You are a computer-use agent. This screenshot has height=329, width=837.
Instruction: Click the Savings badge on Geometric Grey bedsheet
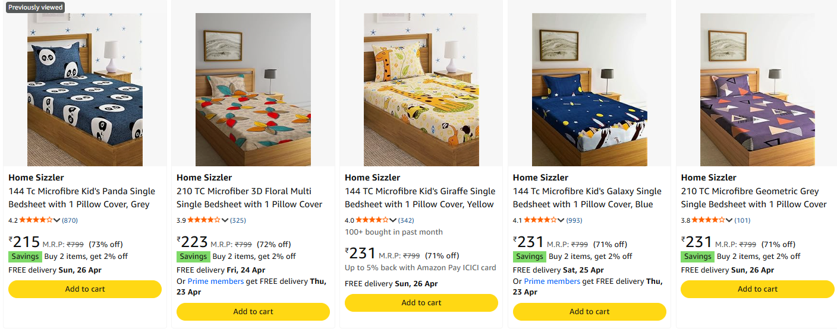click(697, 257)
